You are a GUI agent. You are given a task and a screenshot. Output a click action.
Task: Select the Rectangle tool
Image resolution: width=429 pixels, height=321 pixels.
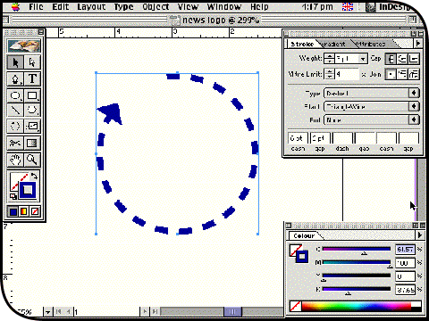(x=32, y=95)
